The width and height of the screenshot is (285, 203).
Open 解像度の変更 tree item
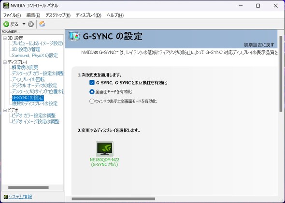coord(25,68)
